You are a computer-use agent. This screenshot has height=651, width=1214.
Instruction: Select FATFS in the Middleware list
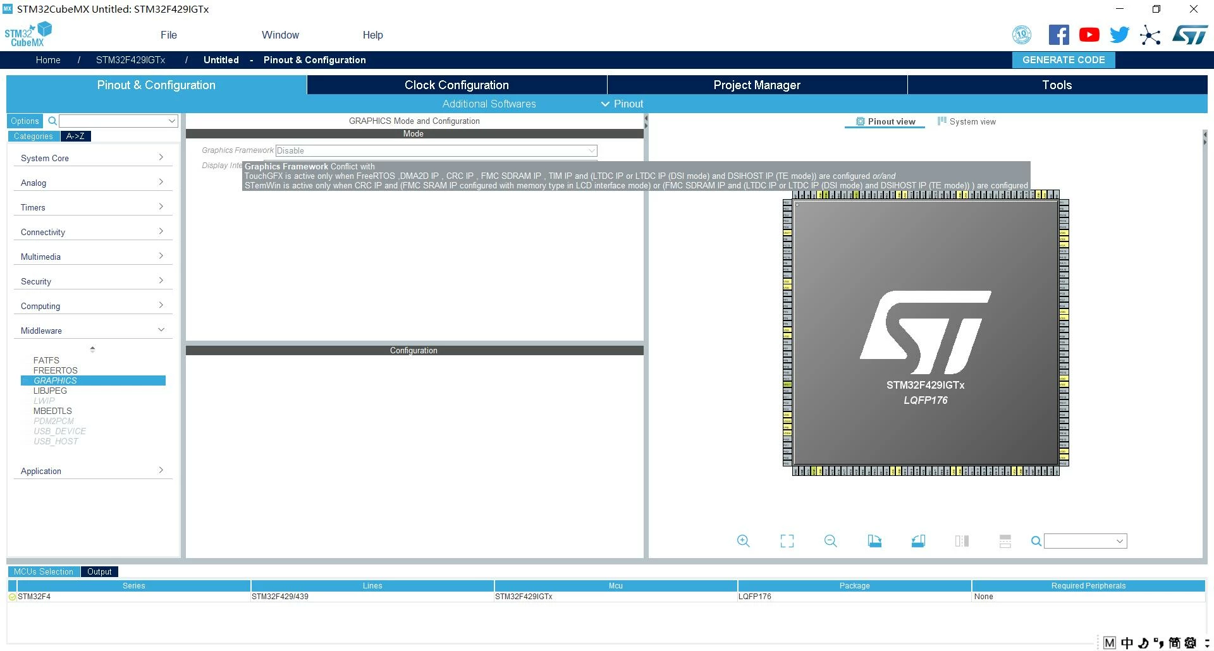coord(46,360)
